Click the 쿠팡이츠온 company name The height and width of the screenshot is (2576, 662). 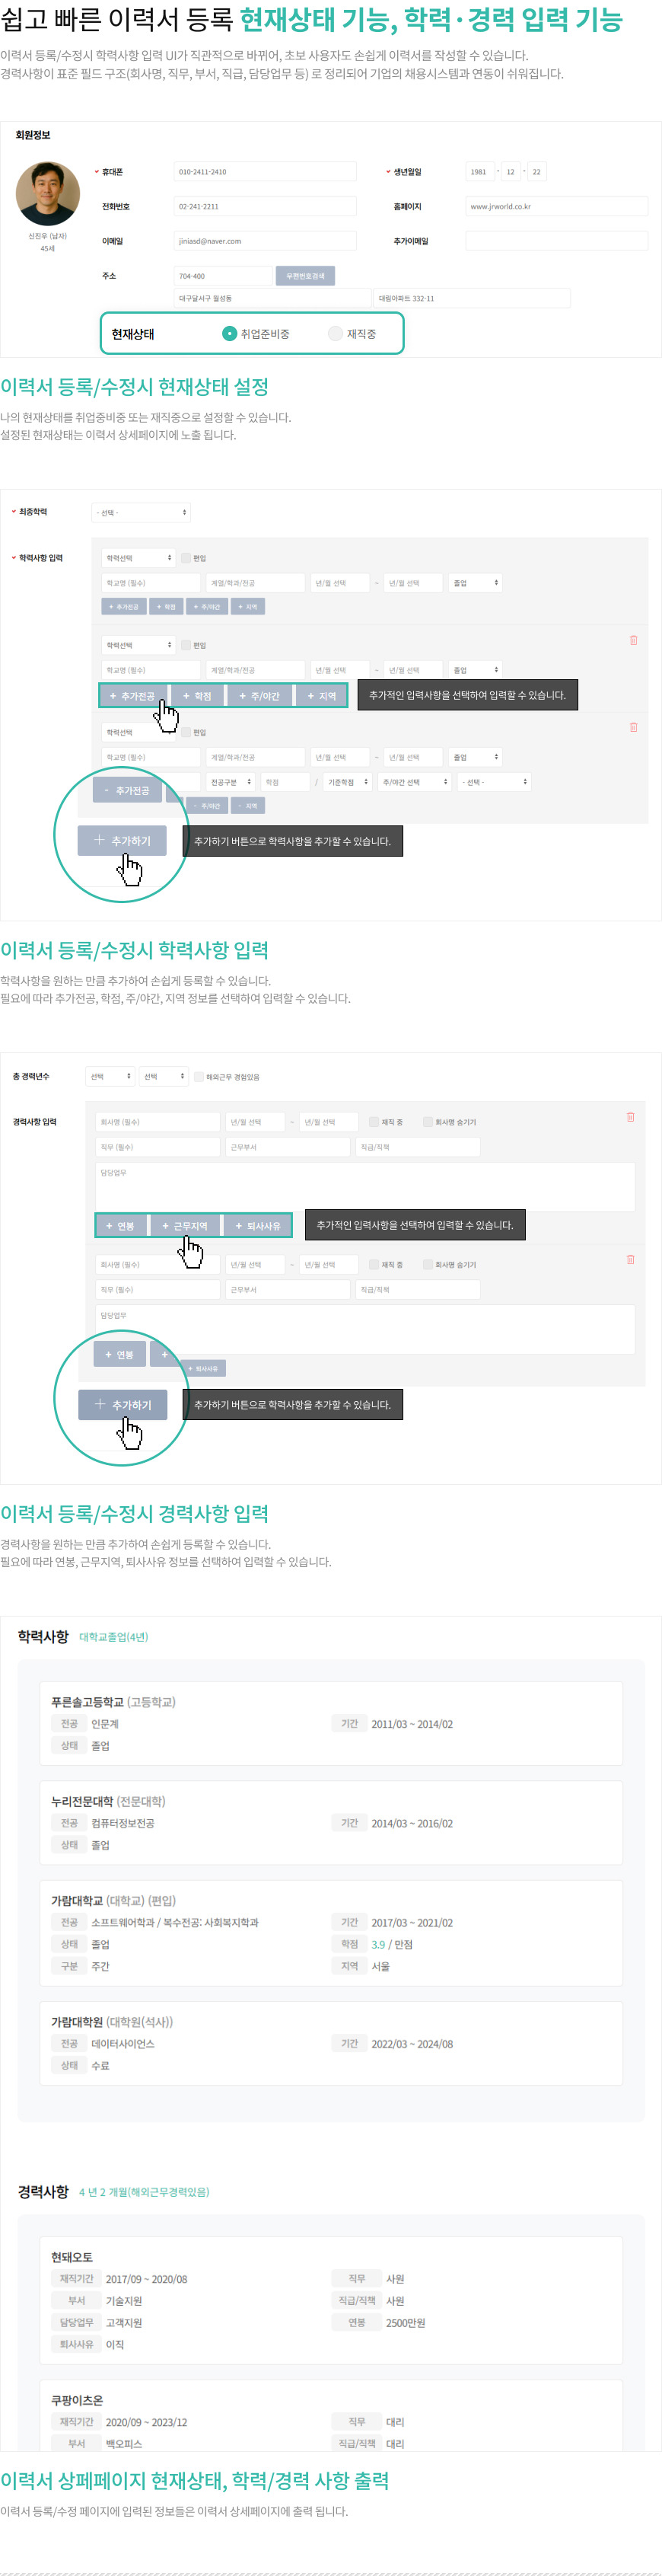[x=77, y=2400]
